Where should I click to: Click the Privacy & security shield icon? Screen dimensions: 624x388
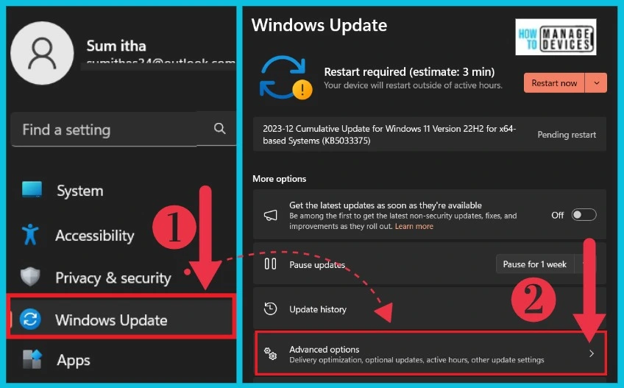click(x=31, y=277)
